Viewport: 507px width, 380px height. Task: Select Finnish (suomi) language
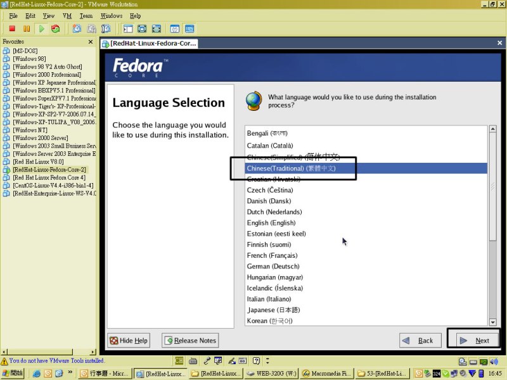366,244
